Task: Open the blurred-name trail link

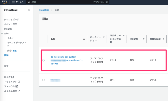Action: click(x=55, y=80)
